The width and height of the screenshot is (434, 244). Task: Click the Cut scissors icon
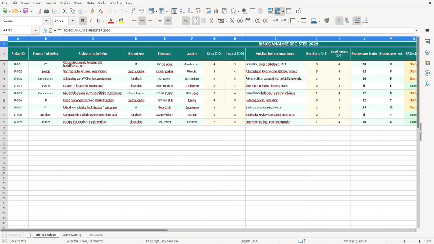64,11
